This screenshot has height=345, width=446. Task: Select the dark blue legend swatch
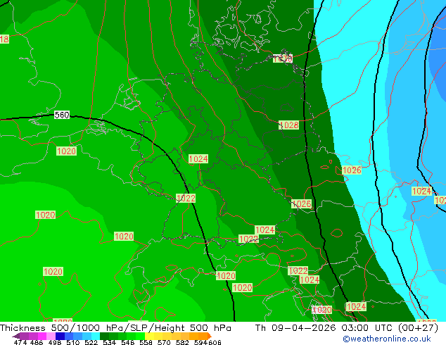[60, 336]
